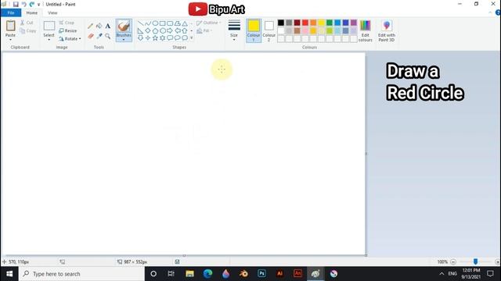Click the Windows Start button
The image size is (501, 281).
pos(9,274)
